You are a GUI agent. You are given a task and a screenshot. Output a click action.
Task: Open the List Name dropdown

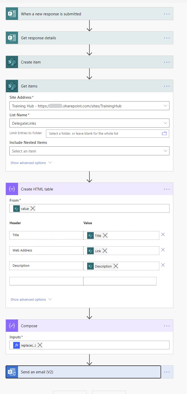point(166,123)
